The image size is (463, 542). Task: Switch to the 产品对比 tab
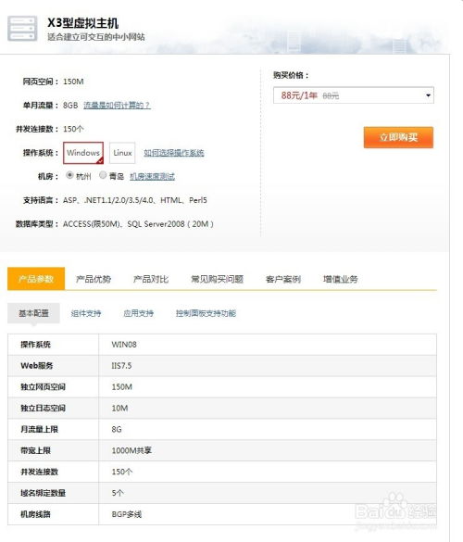tap(151, 279)
